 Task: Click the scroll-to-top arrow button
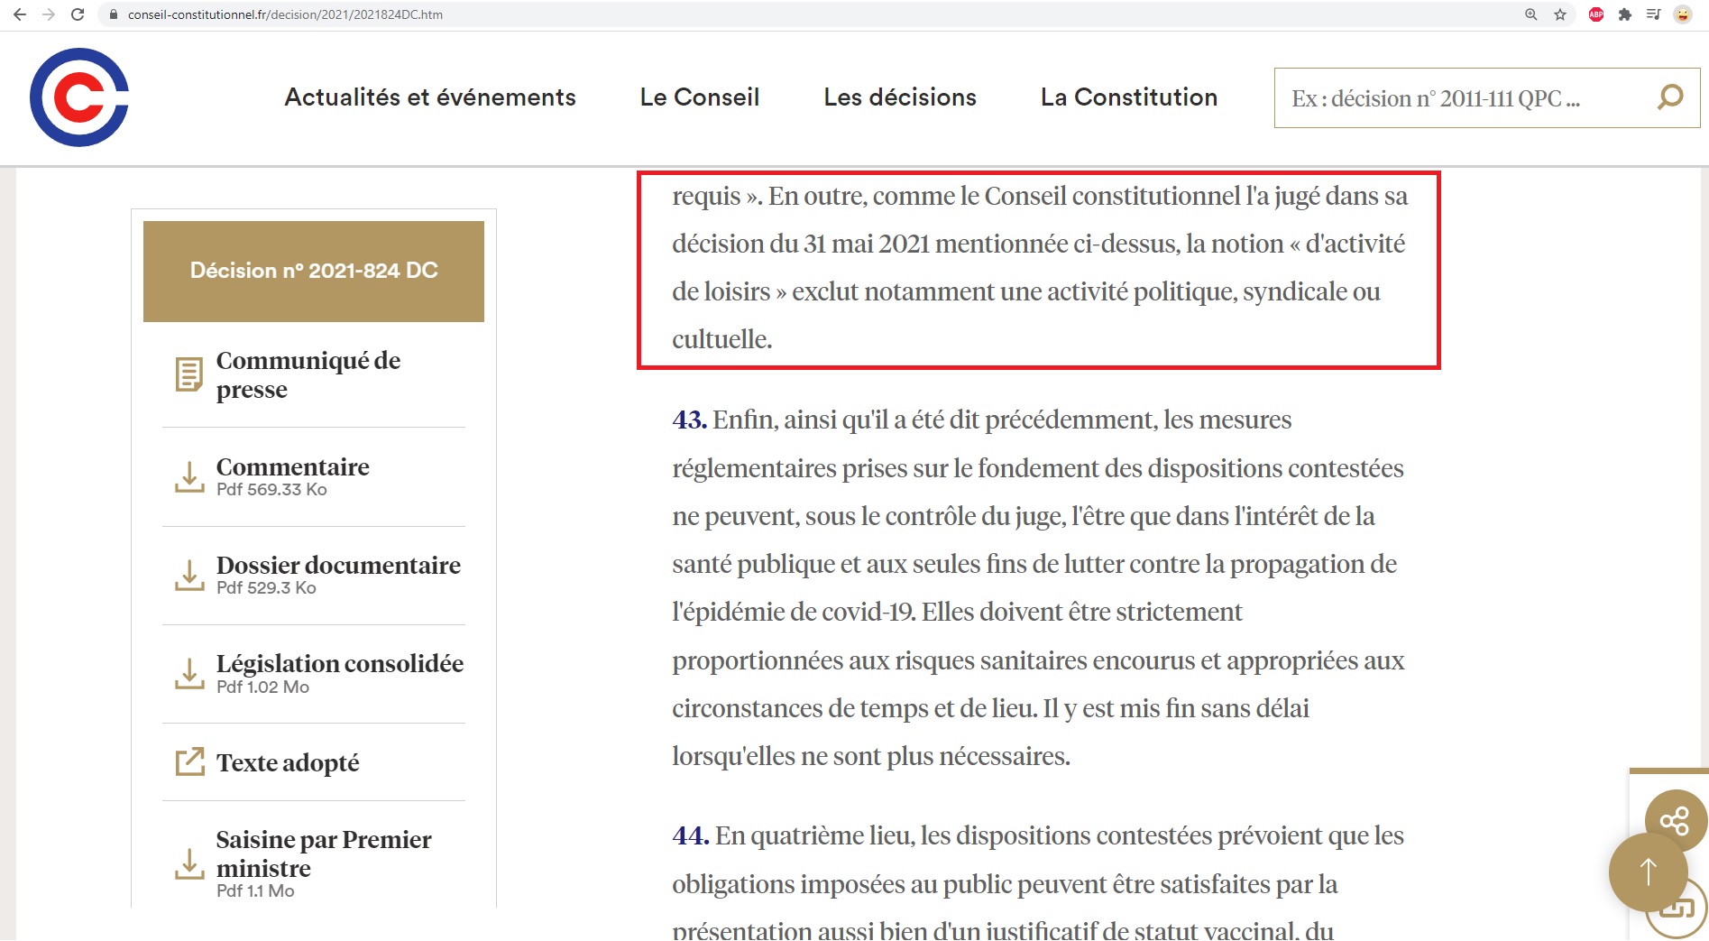(x=1648, y=872)
